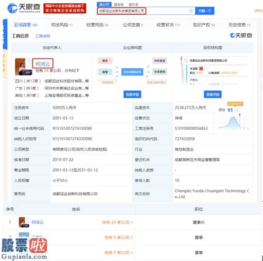Open the 成都运达科技股份有限 company link
The width and height of the screenshot is (263, 261).
point(66,81)
